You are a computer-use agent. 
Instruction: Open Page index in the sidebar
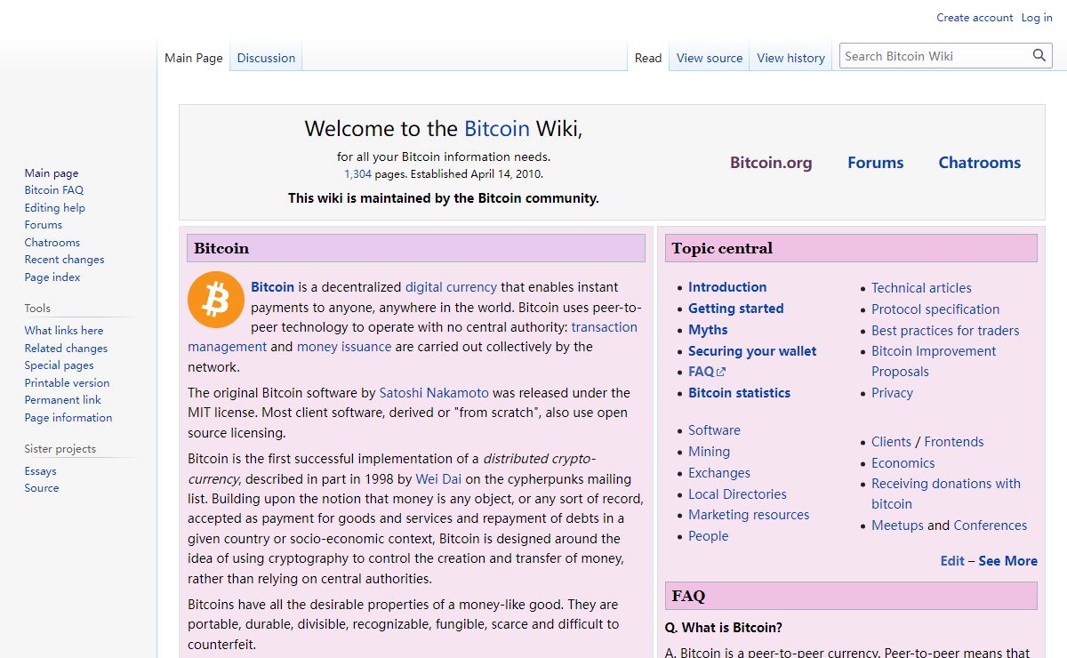pos(52,277)
